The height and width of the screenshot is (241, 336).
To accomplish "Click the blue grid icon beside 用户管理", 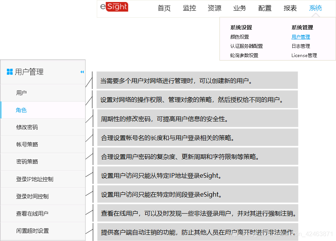I will click(10, 72).
